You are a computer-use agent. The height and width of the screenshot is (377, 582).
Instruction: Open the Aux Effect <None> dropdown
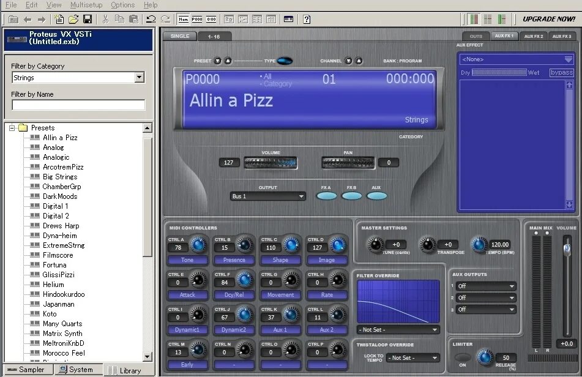(517, 59)
